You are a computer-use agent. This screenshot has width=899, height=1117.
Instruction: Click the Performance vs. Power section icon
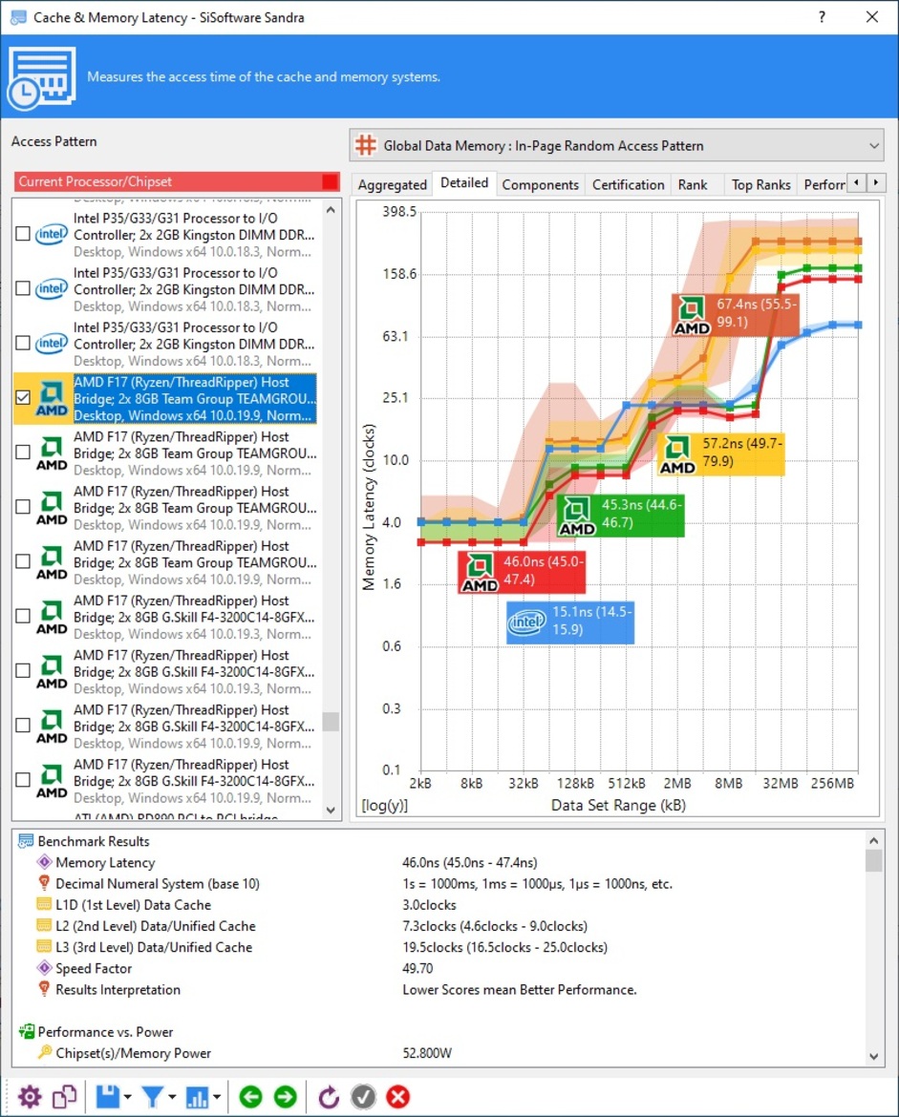pos(27,1031)
